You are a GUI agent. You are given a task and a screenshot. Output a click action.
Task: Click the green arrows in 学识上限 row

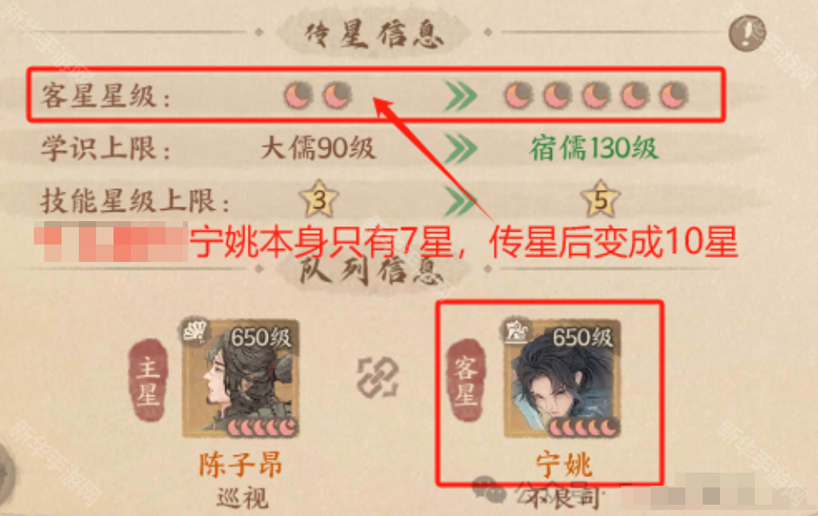click(461, 148)
